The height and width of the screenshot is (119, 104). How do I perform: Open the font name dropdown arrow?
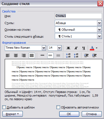44,48
